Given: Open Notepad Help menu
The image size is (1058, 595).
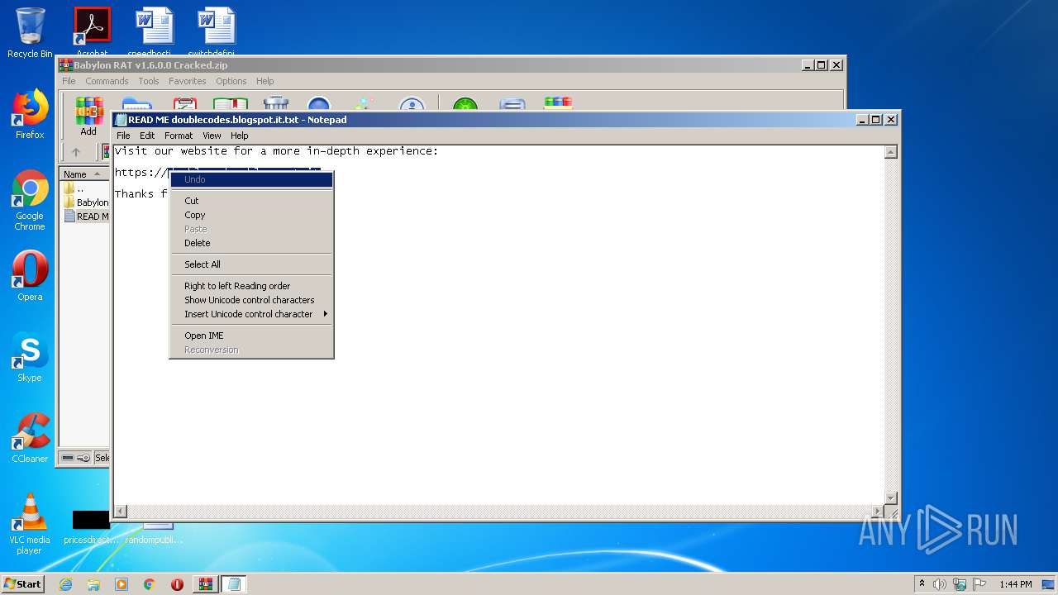Looking at the screenshot, I should point(239,136).
